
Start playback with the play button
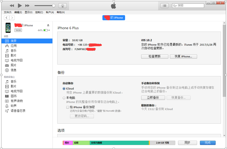click(x=20, y=5)
